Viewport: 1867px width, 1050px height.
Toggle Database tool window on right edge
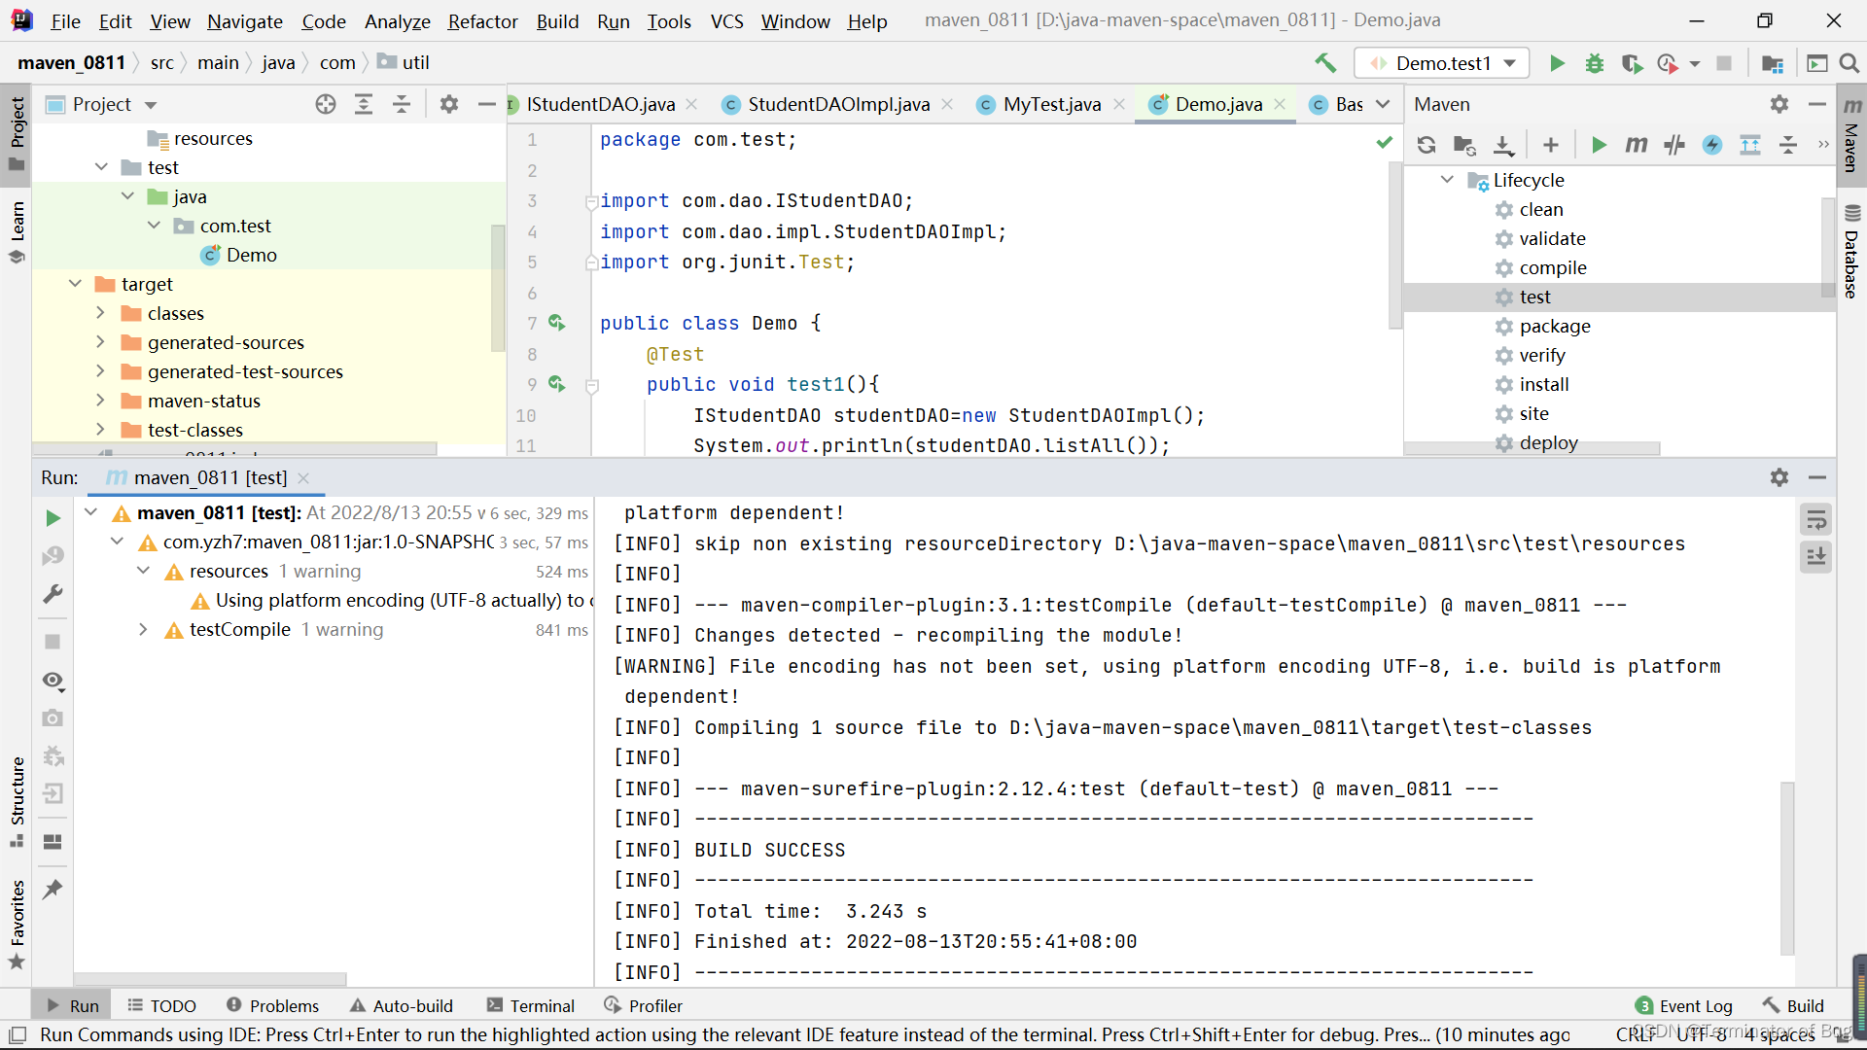click(x=1851, y=252)
